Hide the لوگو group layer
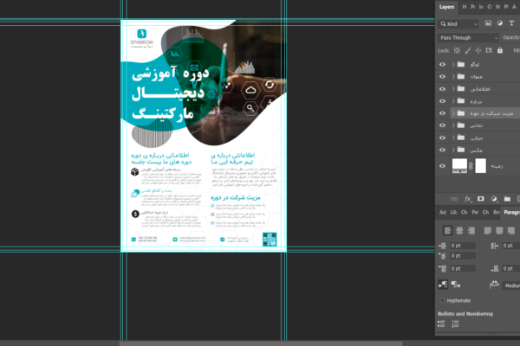Screen dimensions: 520x346 pyautogui.click(x=442, y=64)
